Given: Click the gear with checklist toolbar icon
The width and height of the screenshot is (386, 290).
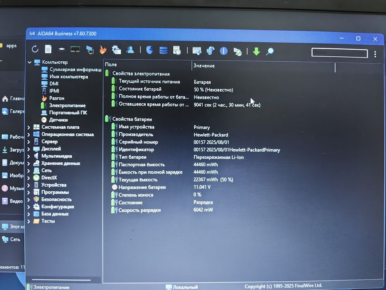Looking at the screenshot, I should click(x=116, y=50).
